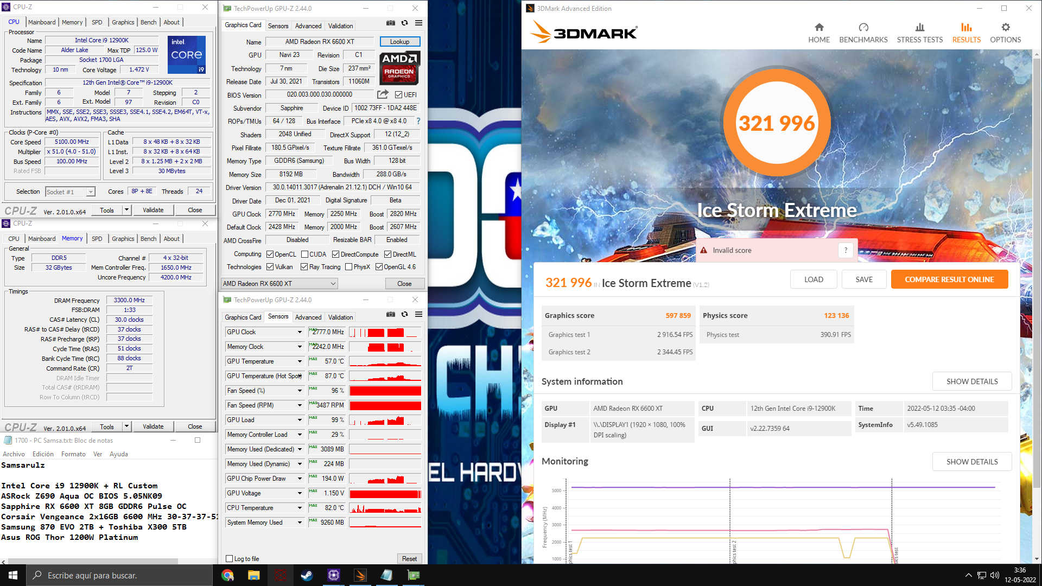Open 3DMark OPTIONS gear icon
Screen dimensions: 1042x586
(1006, 27)
